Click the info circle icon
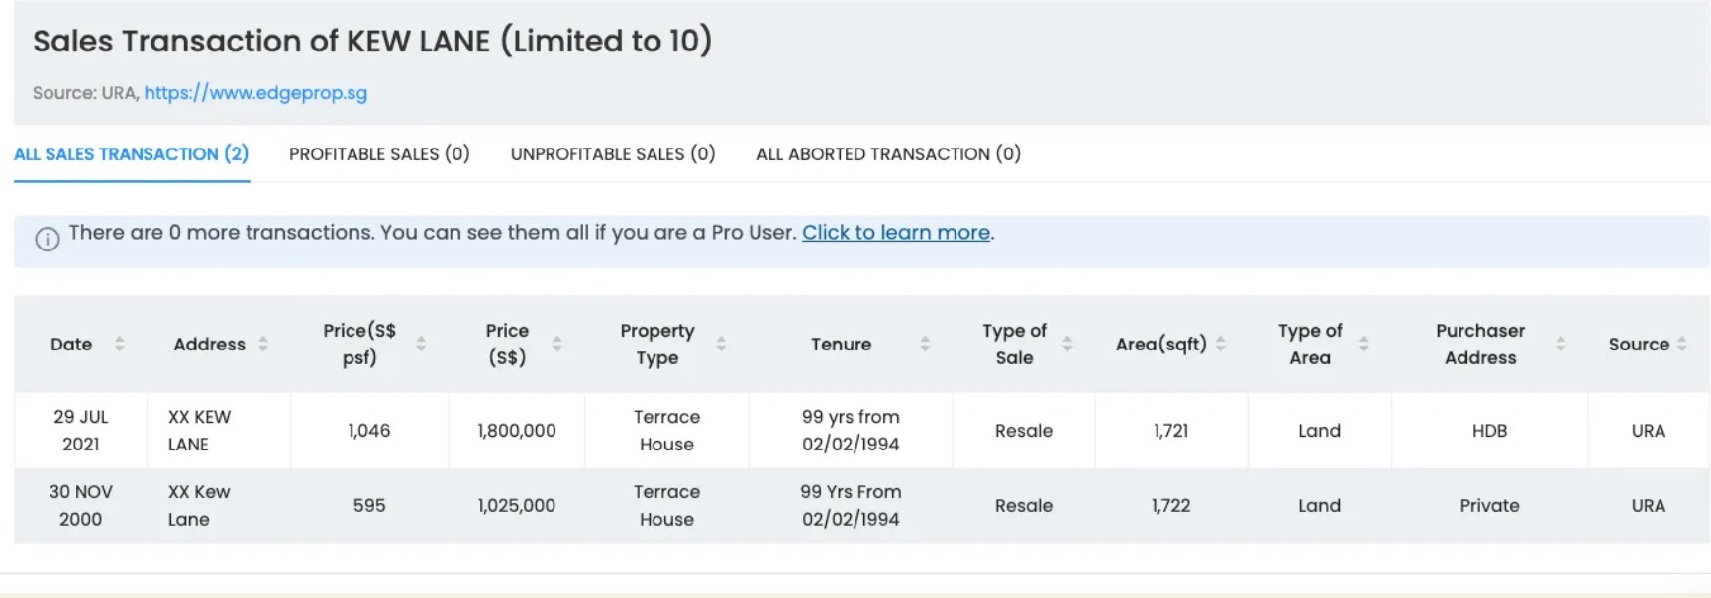1711x598 pixels. coord(47,240)
